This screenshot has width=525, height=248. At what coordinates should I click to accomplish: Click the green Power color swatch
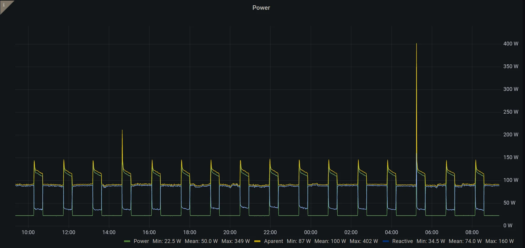127,242
